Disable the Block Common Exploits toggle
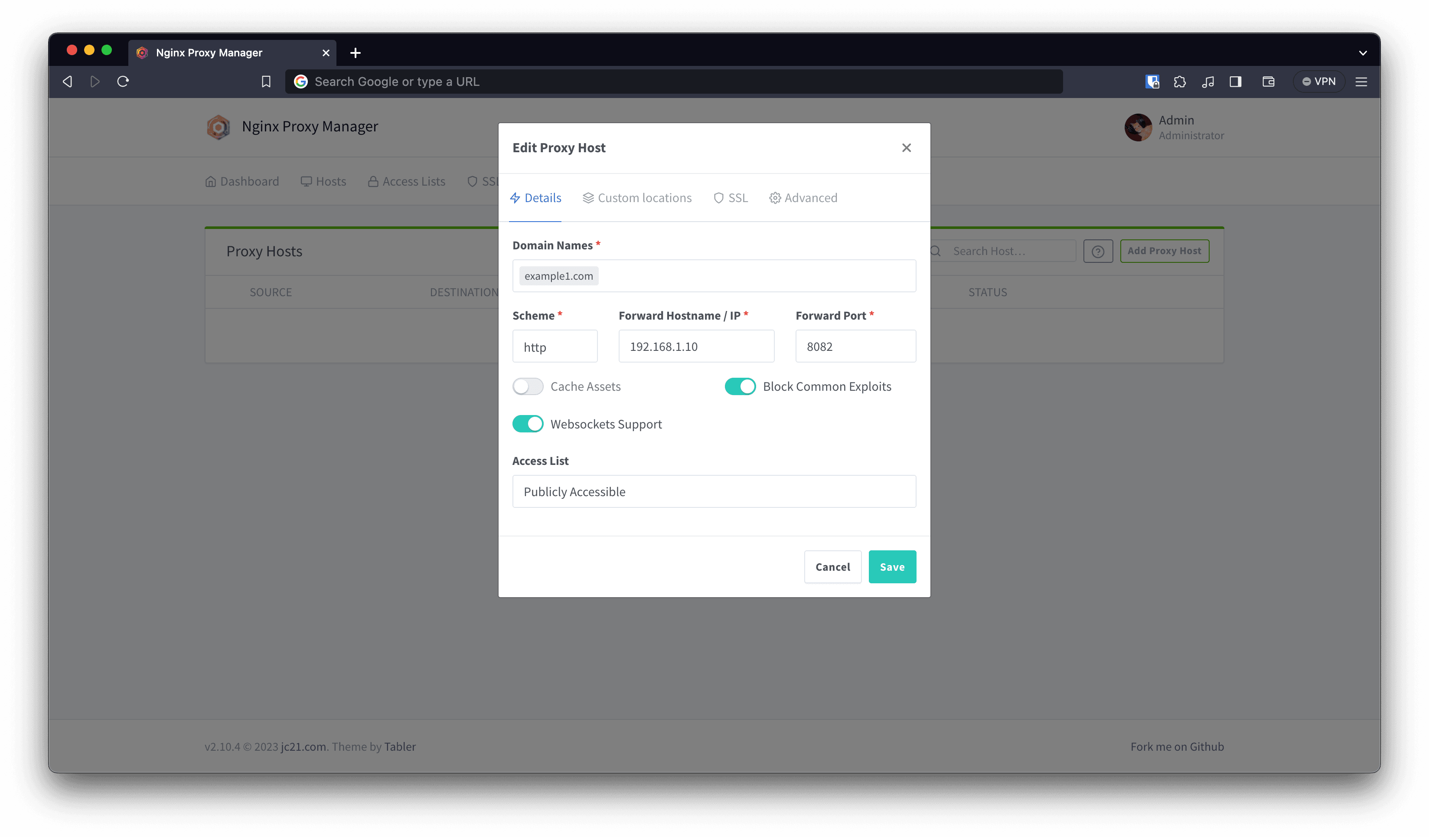 740,387
